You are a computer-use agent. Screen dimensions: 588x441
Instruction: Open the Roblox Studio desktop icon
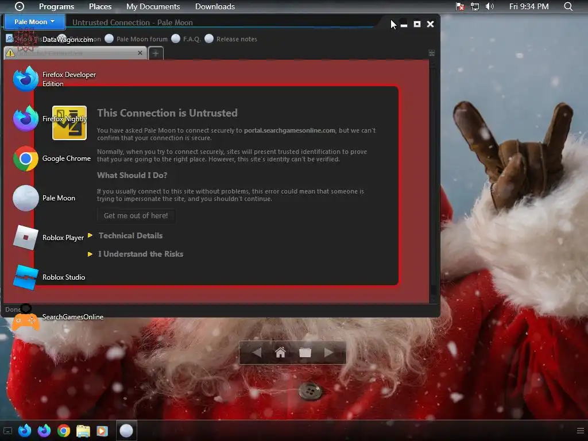coord(25,277)
